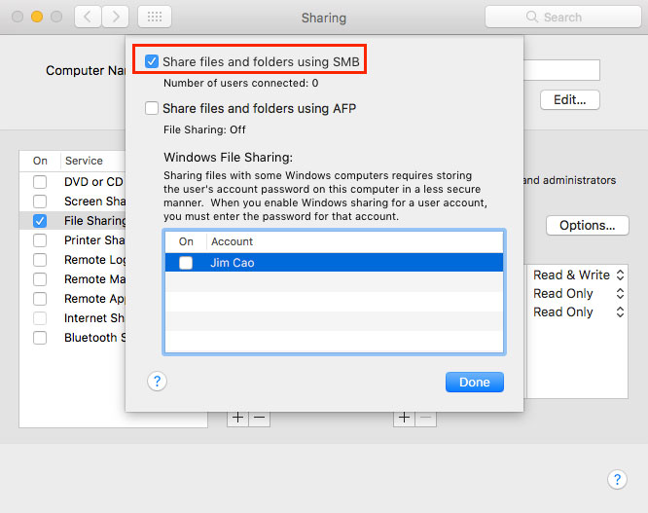Toggle the Internet Sharing checkbox
The height and width of the screenshot is (513, 648).
tap(40, 318)
